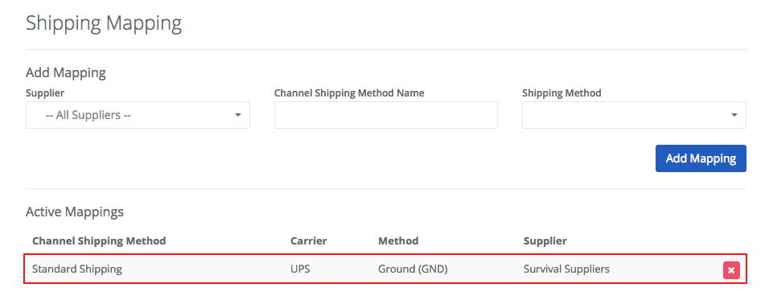Select the Standard Shipping cell in Active Mappings
The image size is (765, 300).
pyautogui.click(x=77, y=269)
